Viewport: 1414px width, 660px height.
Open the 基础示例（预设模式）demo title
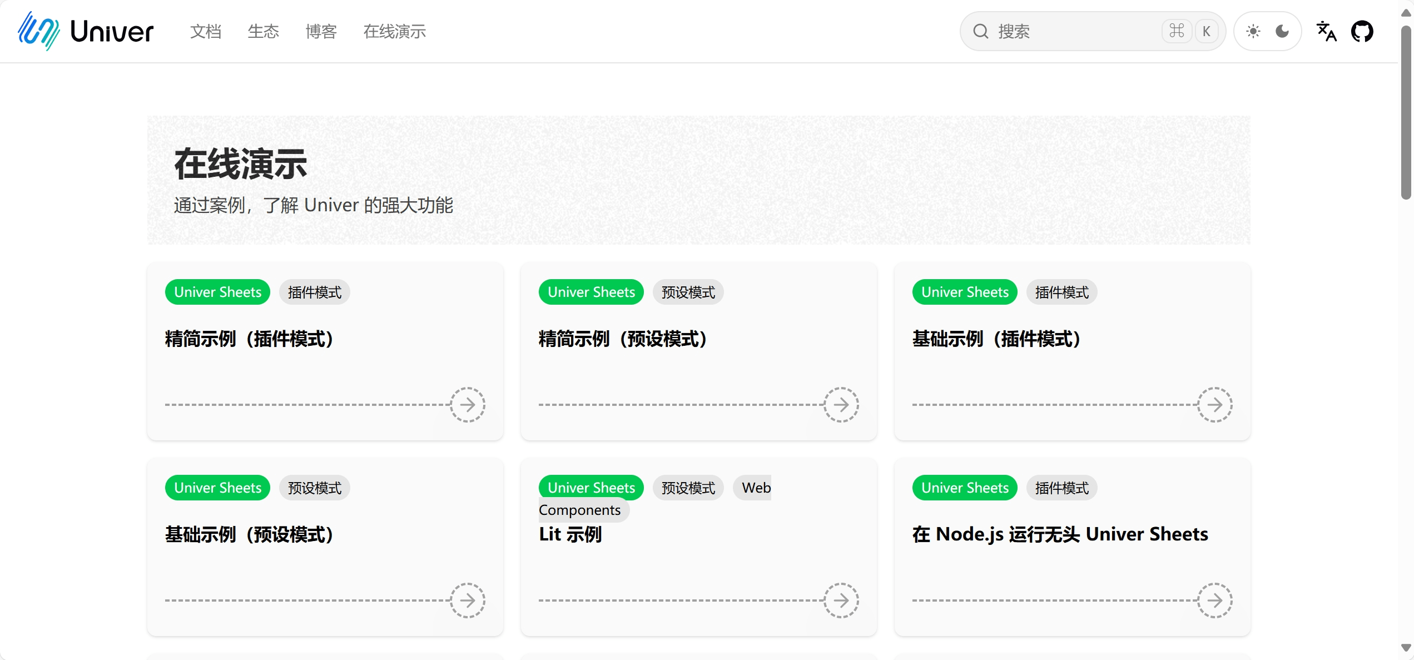(249, 534)
